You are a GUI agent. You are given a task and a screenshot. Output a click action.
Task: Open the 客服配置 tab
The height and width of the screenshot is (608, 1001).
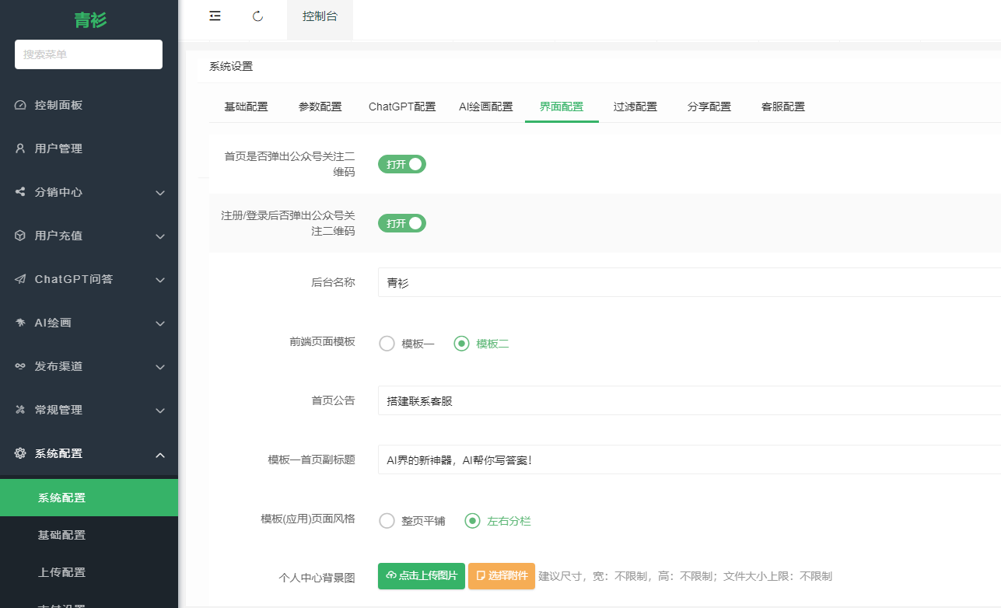pyautogui.click(x=782, y=107)
